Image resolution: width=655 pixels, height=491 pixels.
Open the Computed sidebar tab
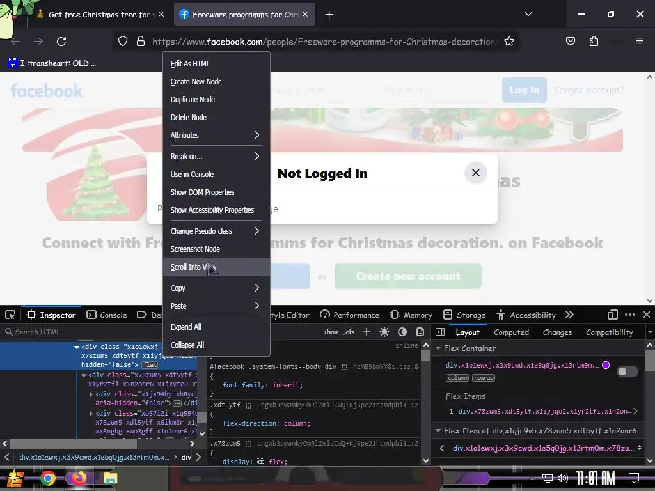pos(511,332)
